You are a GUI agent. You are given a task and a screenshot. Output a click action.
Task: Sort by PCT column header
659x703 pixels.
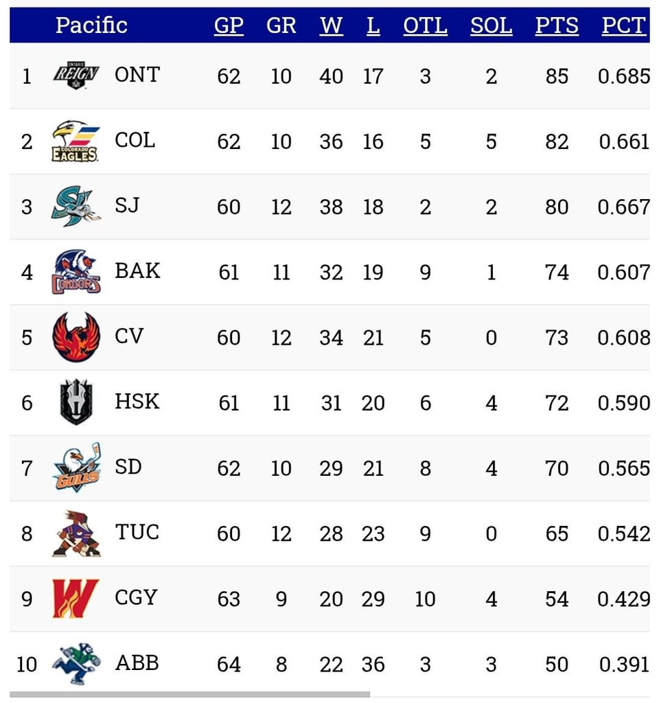click(x=623, y=26)
